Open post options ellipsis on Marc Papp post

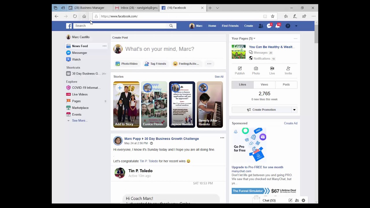pyautogui.click(x=222, y=138)
